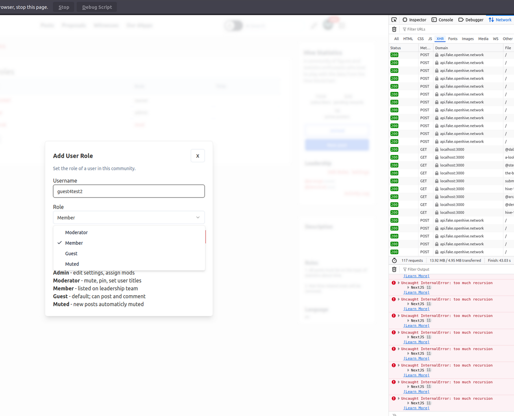Filter network requests by Images
Image resolution: width=514 pixels, height=416 pixels.
point(467,39)
